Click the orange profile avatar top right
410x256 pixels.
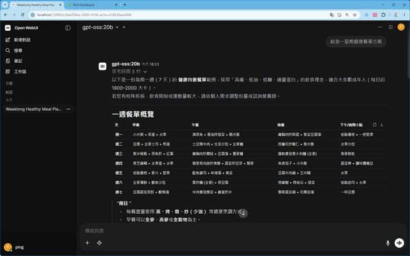401,27
